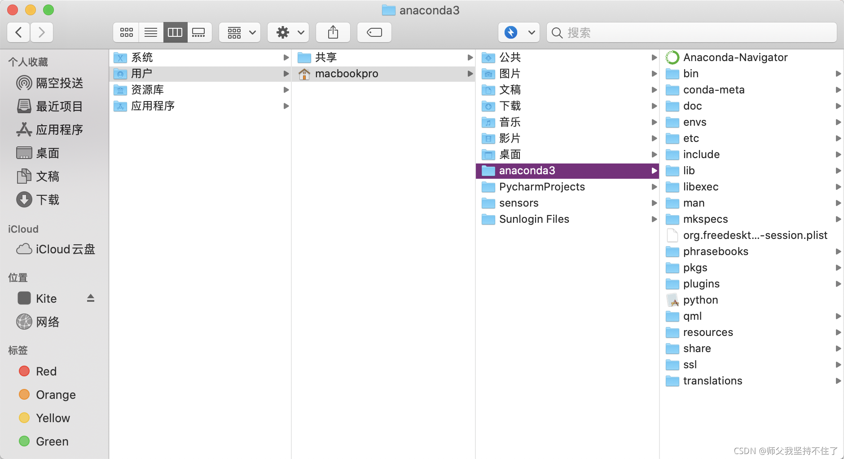The image size is (844, 459).
Task: Expand the envs folder arrow
Action: 838,122
